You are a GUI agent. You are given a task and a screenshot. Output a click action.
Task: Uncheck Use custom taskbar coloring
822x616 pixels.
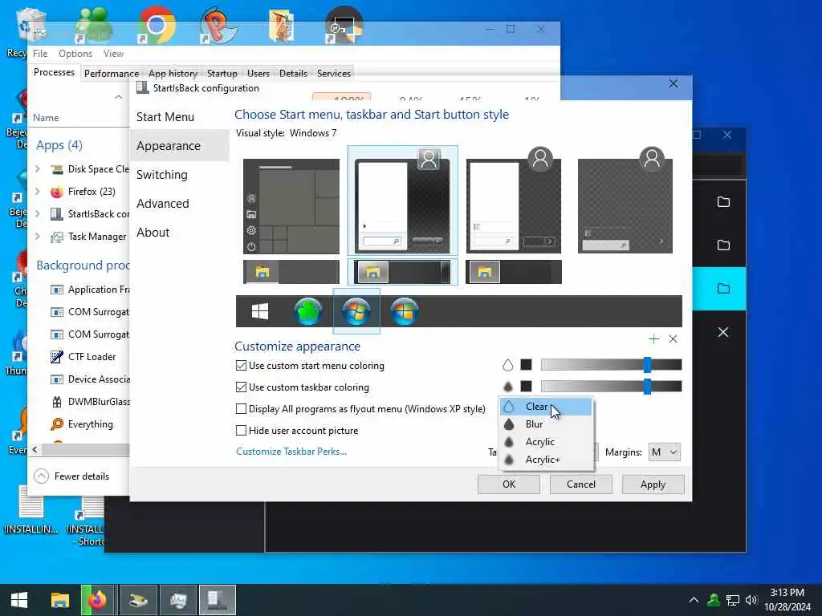click(x=241, y=387)
